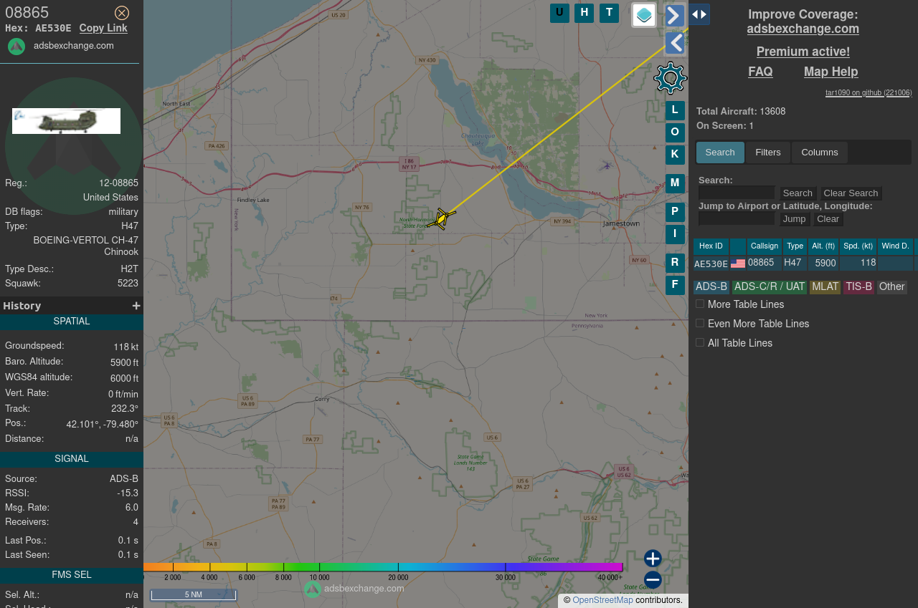Toggle the M map button
The width and height of the screenshot is (918, 608).
click(x=675, y=183)
